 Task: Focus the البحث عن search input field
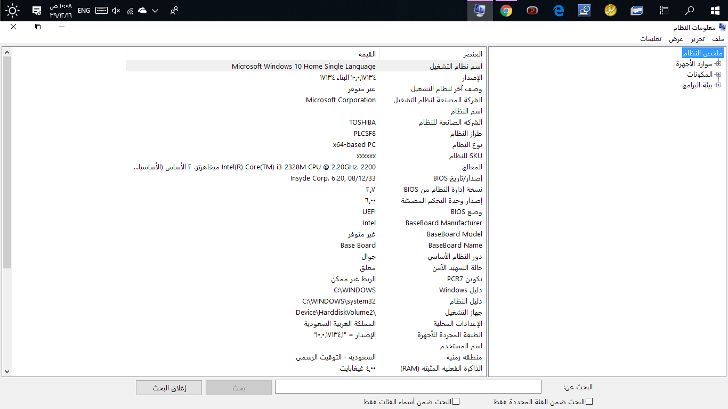(408, 387)
